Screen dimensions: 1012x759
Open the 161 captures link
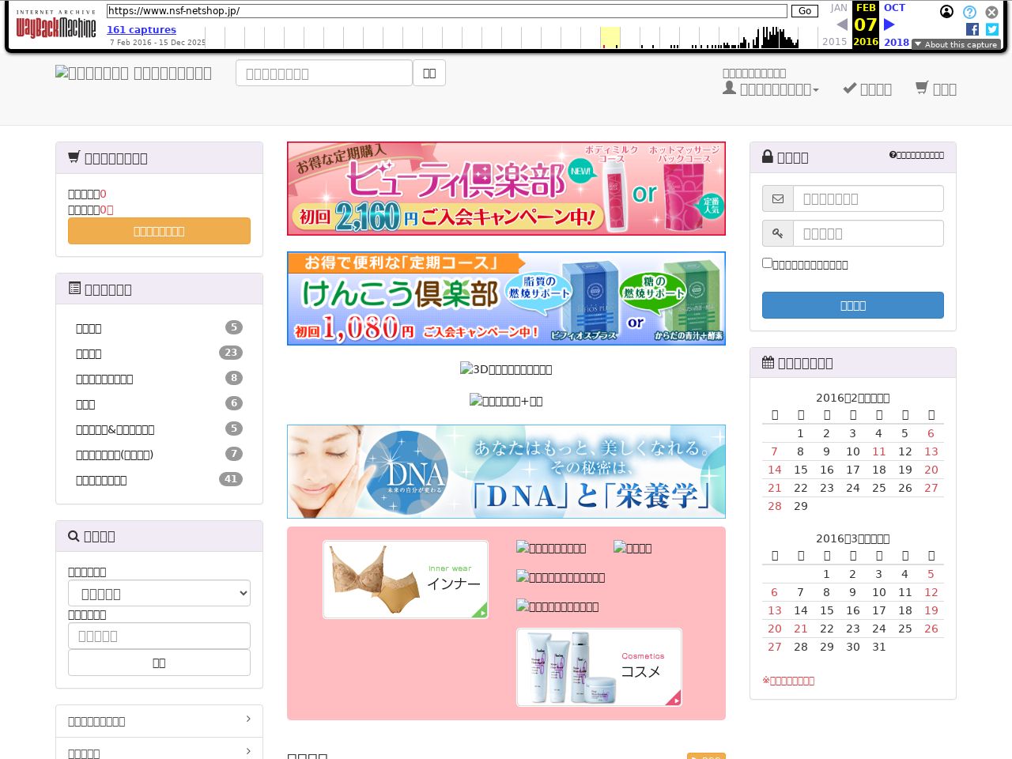tap(142, 29)
